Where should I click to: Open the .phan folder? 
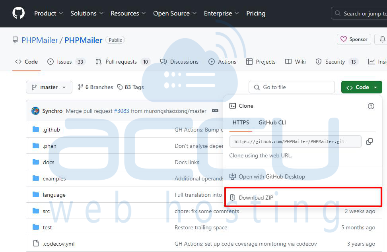[x=50, y=146]
